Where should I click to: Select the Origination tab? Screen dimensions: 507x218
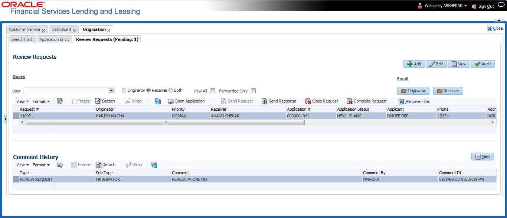click(x=94, y=29)
